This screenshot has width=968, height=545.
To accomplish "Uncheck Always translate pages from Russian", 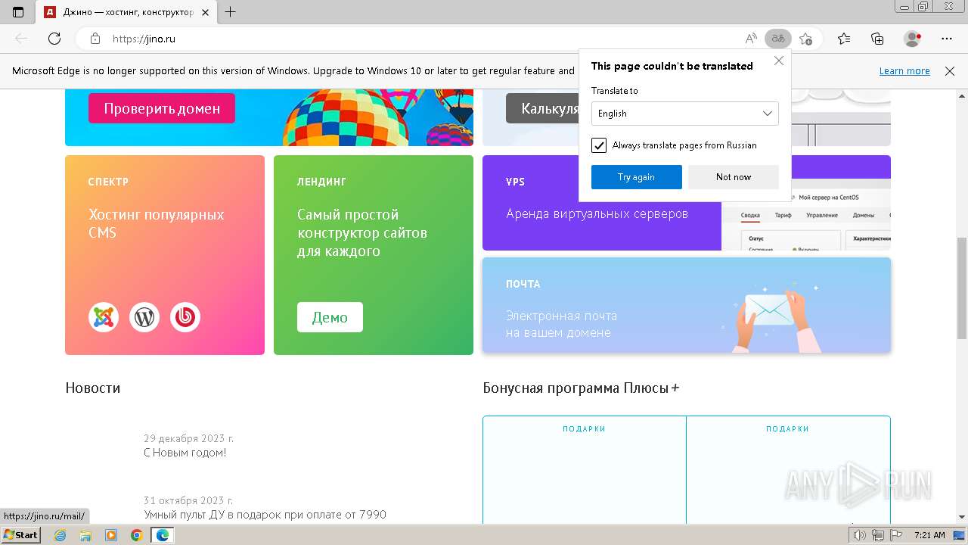I will (599, 145).
